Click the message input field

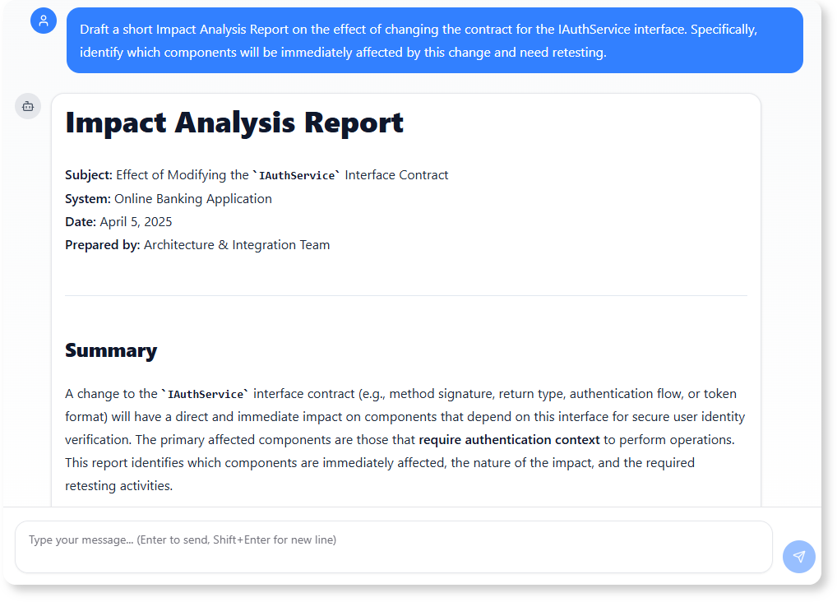[x=395, y=546]
